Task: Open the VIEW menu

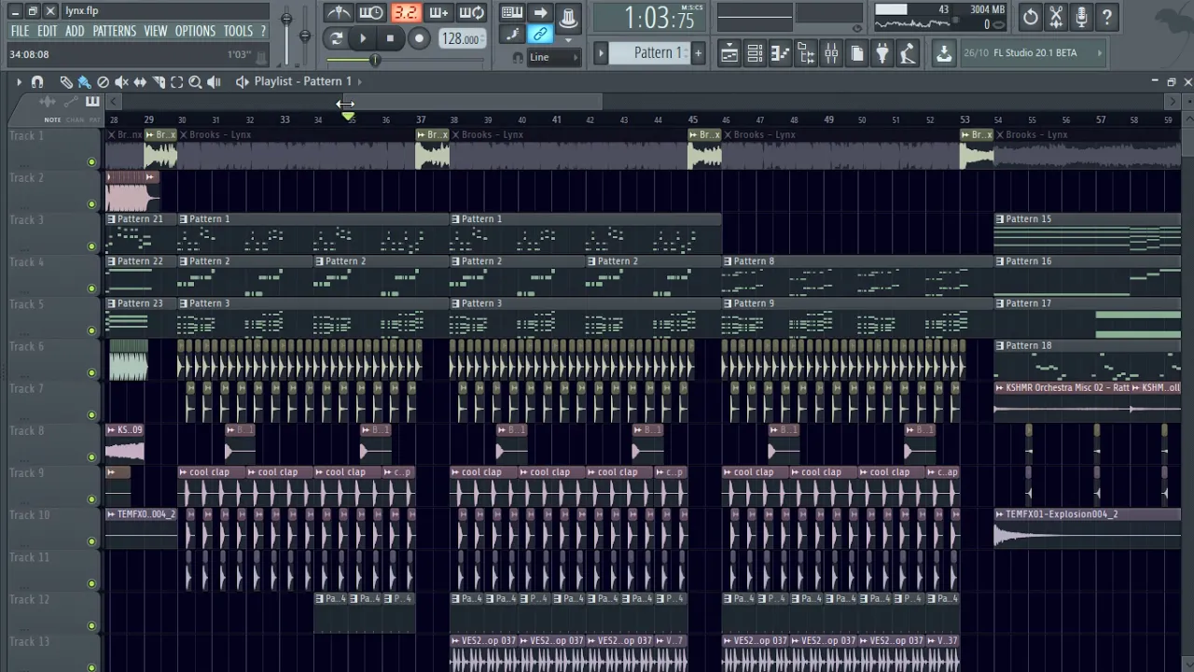Action: [156, 31]
